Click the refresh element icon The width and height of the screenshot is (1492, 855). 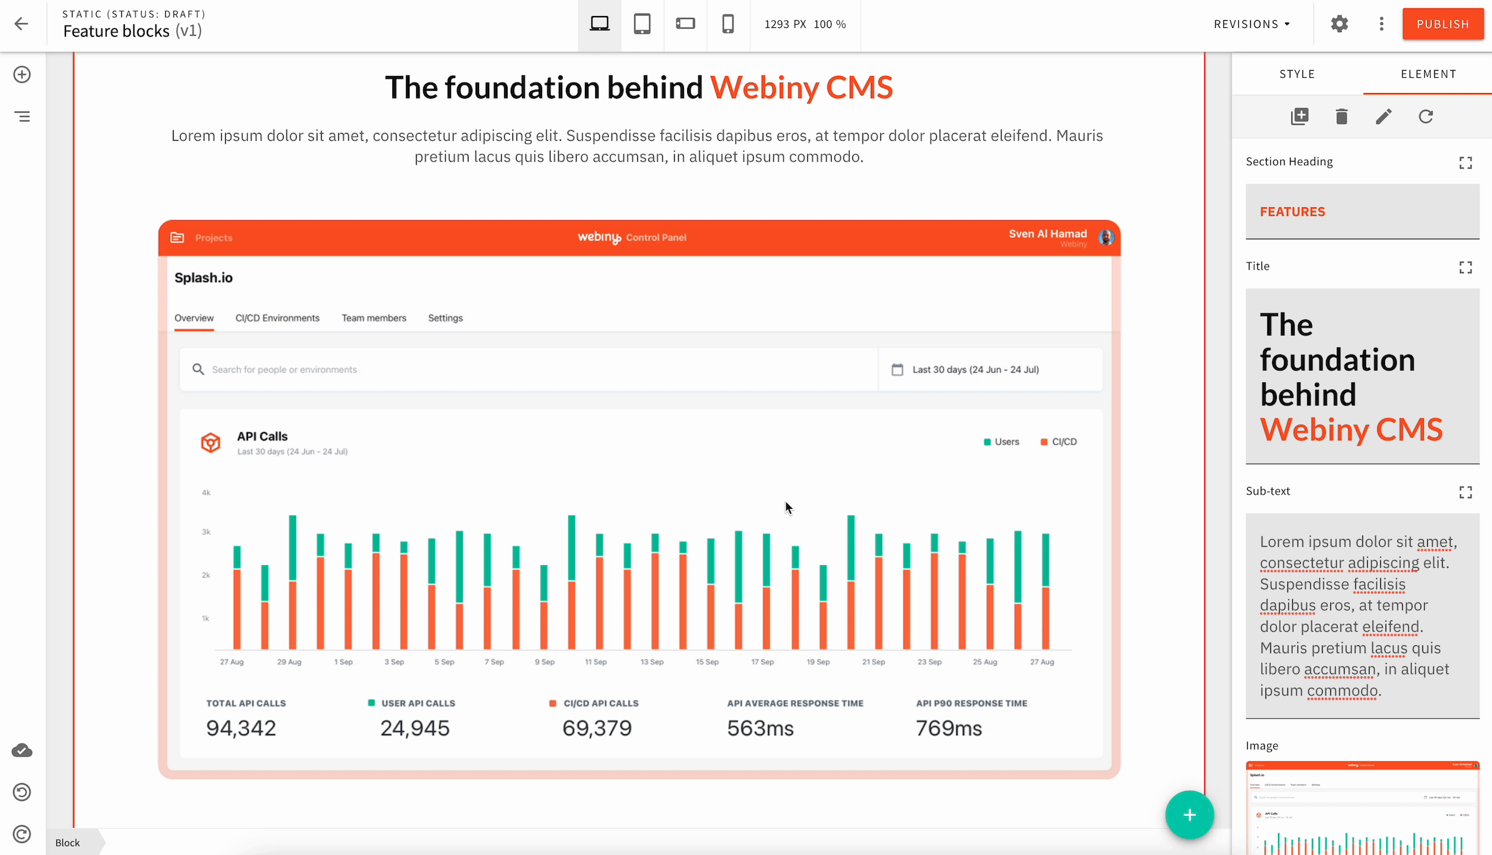[x=1426, y=116]
